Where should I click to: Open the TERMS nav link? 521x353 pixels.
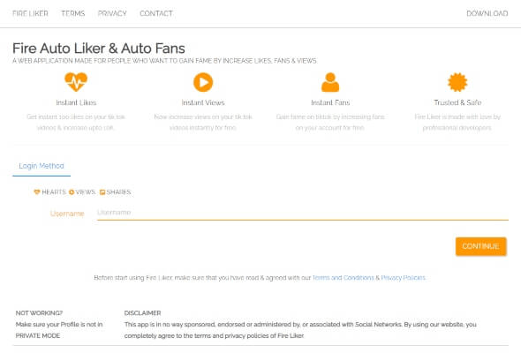72,13
